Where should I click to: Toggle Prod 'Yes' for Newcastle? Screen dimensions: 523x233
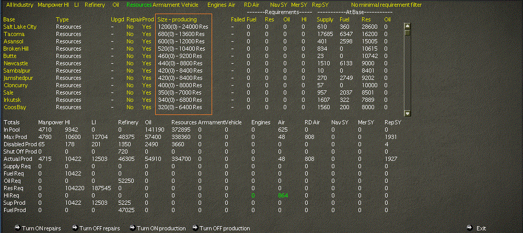tap(146, 63)
